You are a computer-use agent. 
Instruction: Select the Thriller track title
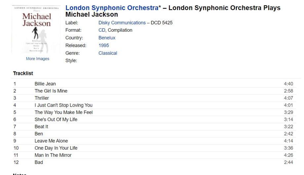[42, 98]
